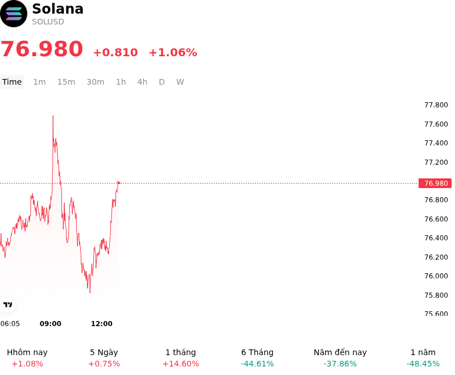Switch chart to 15m interval
The width and height of the screenshot is (455, 375).
tap(66, 82)
